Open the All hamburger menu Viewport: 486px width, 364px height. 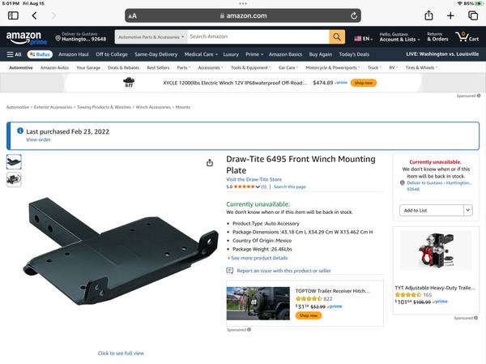(14, 54)
